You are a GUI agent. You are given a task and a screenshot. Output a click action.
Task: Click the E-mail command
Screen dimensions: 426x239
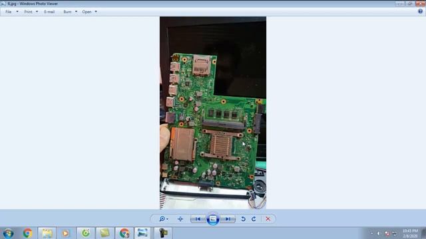tap(49, 12)
